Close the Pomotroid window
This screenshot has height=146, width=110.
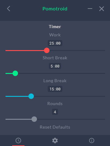pyautogui.click(x=101, y=9)
